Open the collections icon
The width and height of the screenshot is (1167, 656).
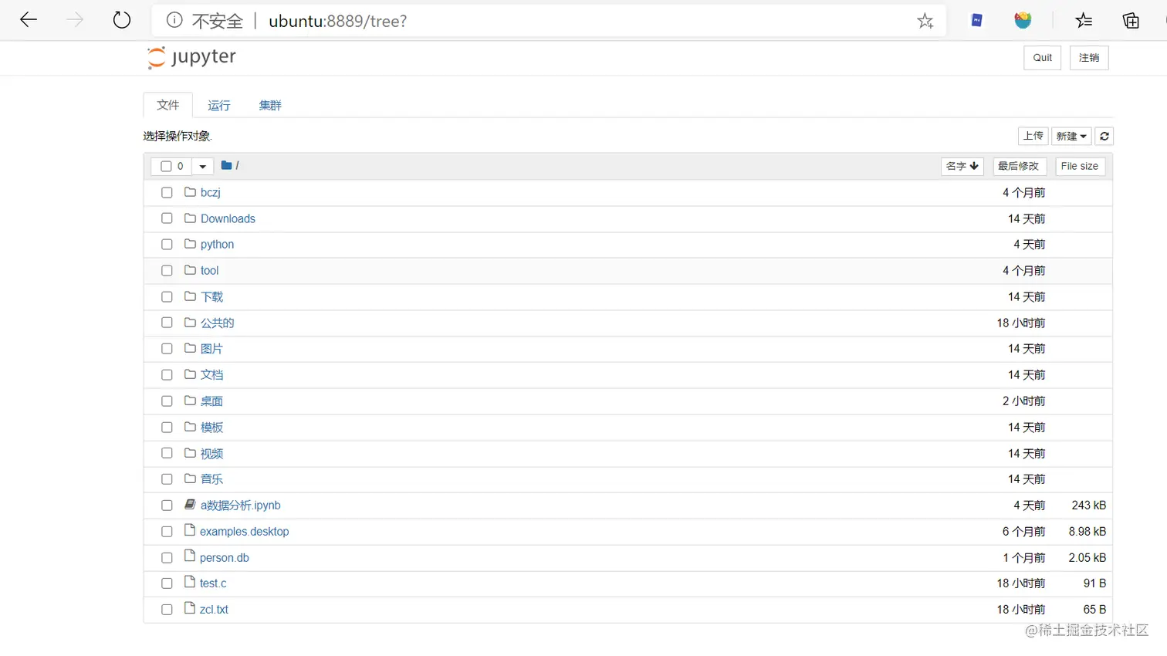[x=1131, y=21]
